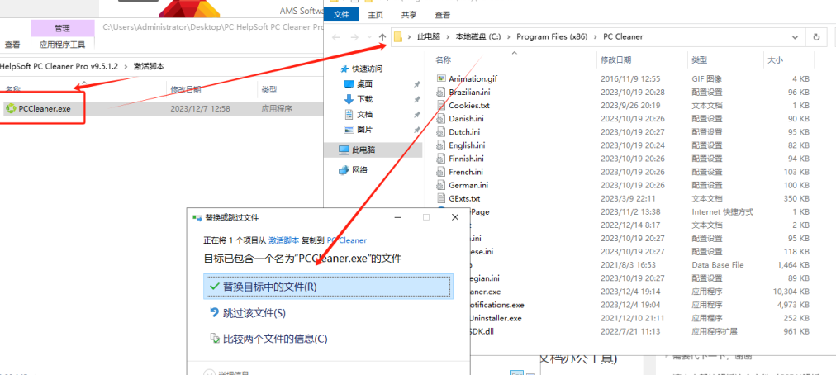Sort files by 类型 column in PC Cleaner
Image resolution: width=836 pixels, height=375 pixels.
699,59
